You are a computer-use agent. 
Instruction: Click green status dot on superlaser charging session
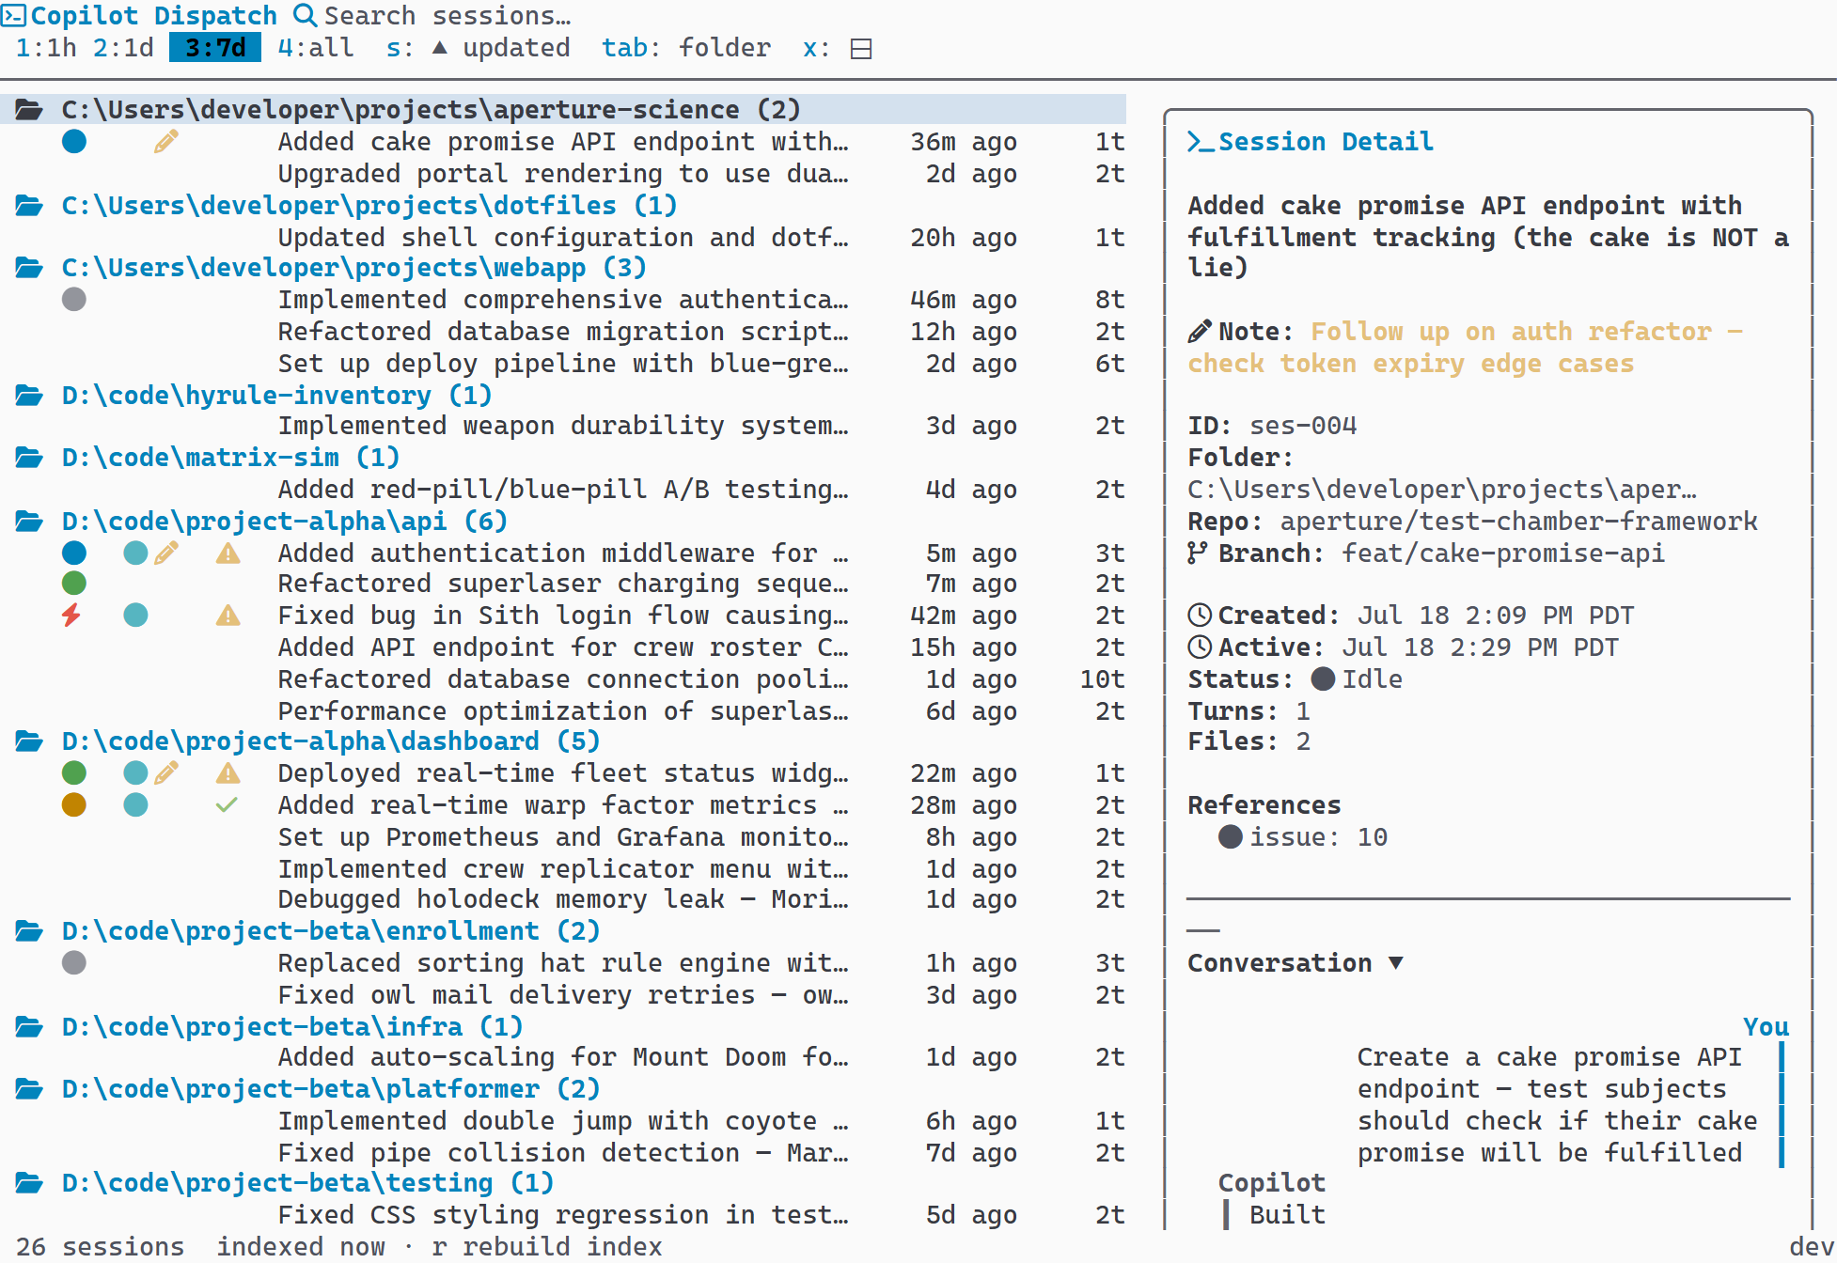pyautogui.click(x=74, y=584)
